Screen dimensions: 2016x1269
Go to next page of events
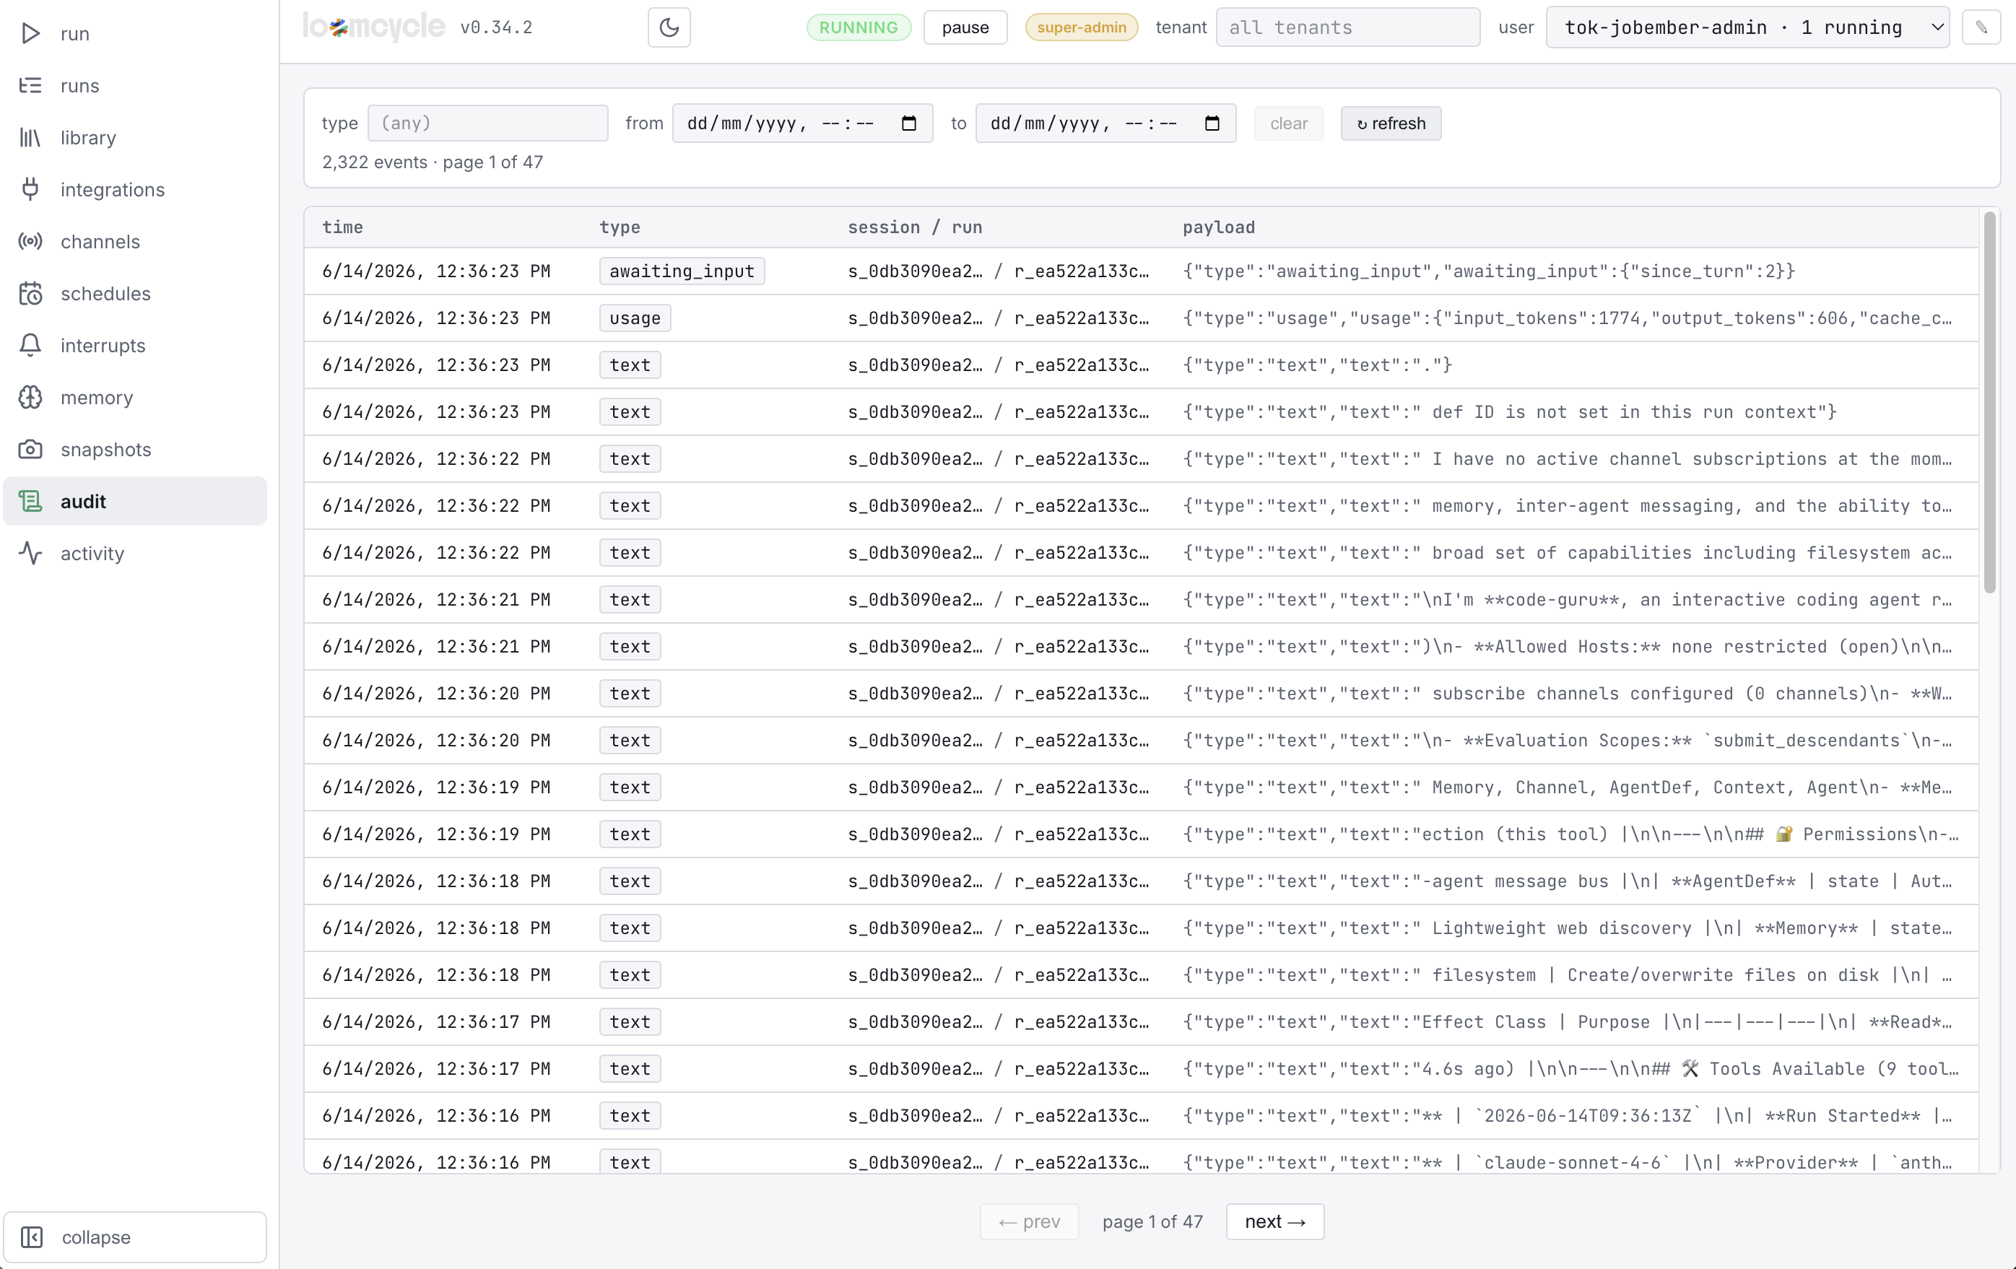[1274, 1221]
